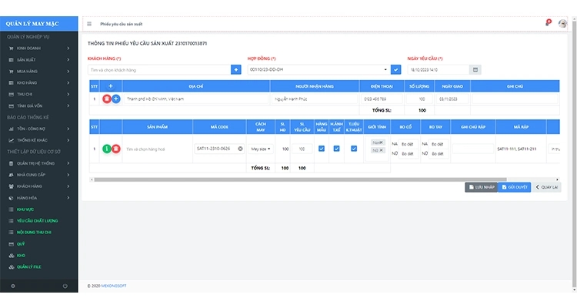Image resolution: width=577 pixels, height=308 pixels.
Task: Select Yêu Cầu Chất Lượng in sidebar
Action: click(x=37, y=220)
